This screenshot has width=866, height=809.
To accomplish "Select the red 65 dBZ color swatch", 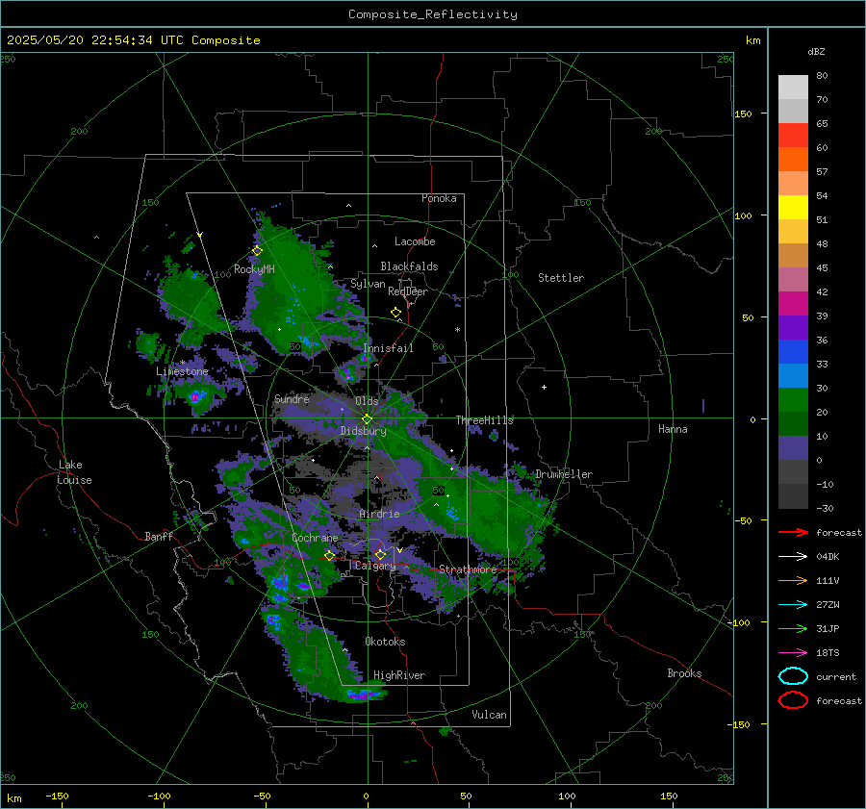I will tap(793, 136).
